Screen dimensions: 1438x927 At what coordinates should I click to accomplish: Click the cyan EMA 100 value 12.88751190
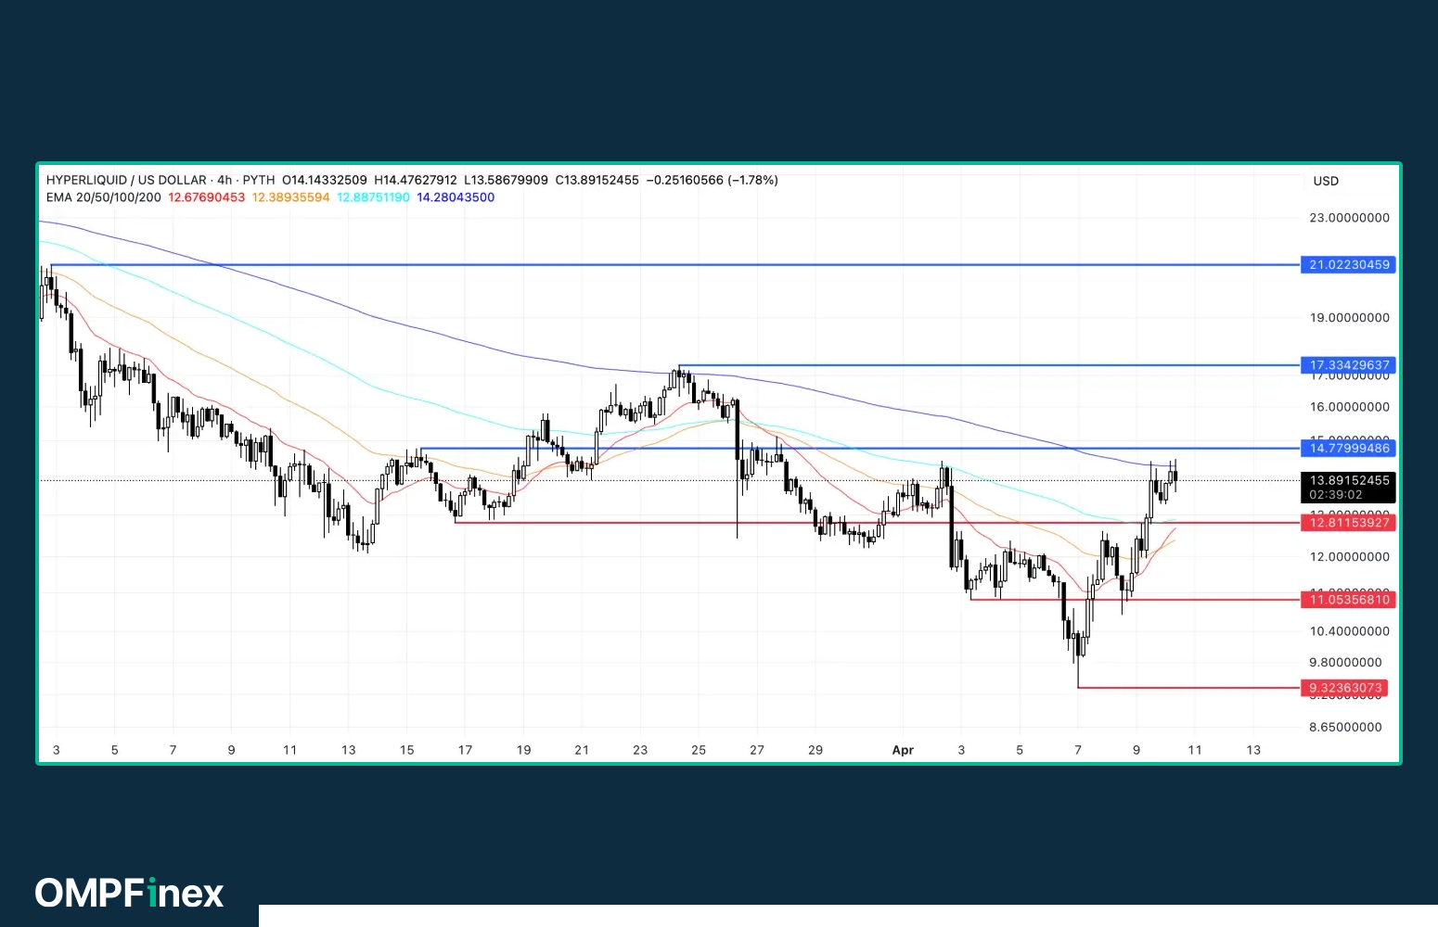[373, 197]
